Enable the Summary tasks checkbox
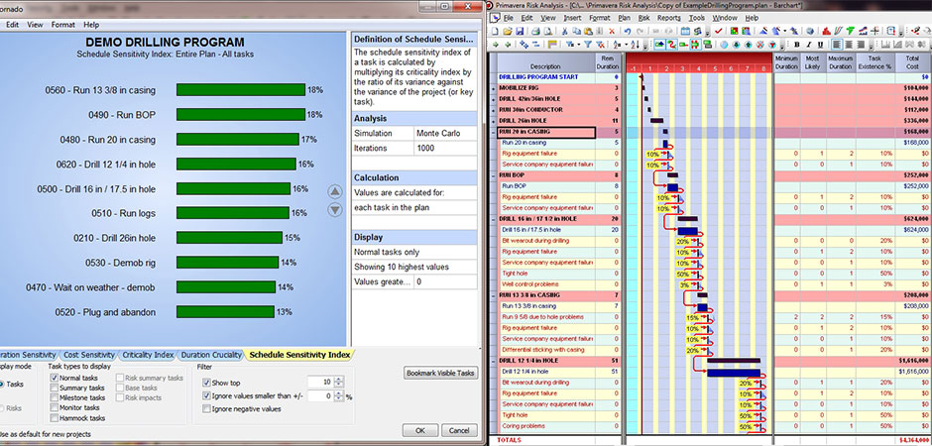This screenshot has width=932, height=446. point(55,388)
